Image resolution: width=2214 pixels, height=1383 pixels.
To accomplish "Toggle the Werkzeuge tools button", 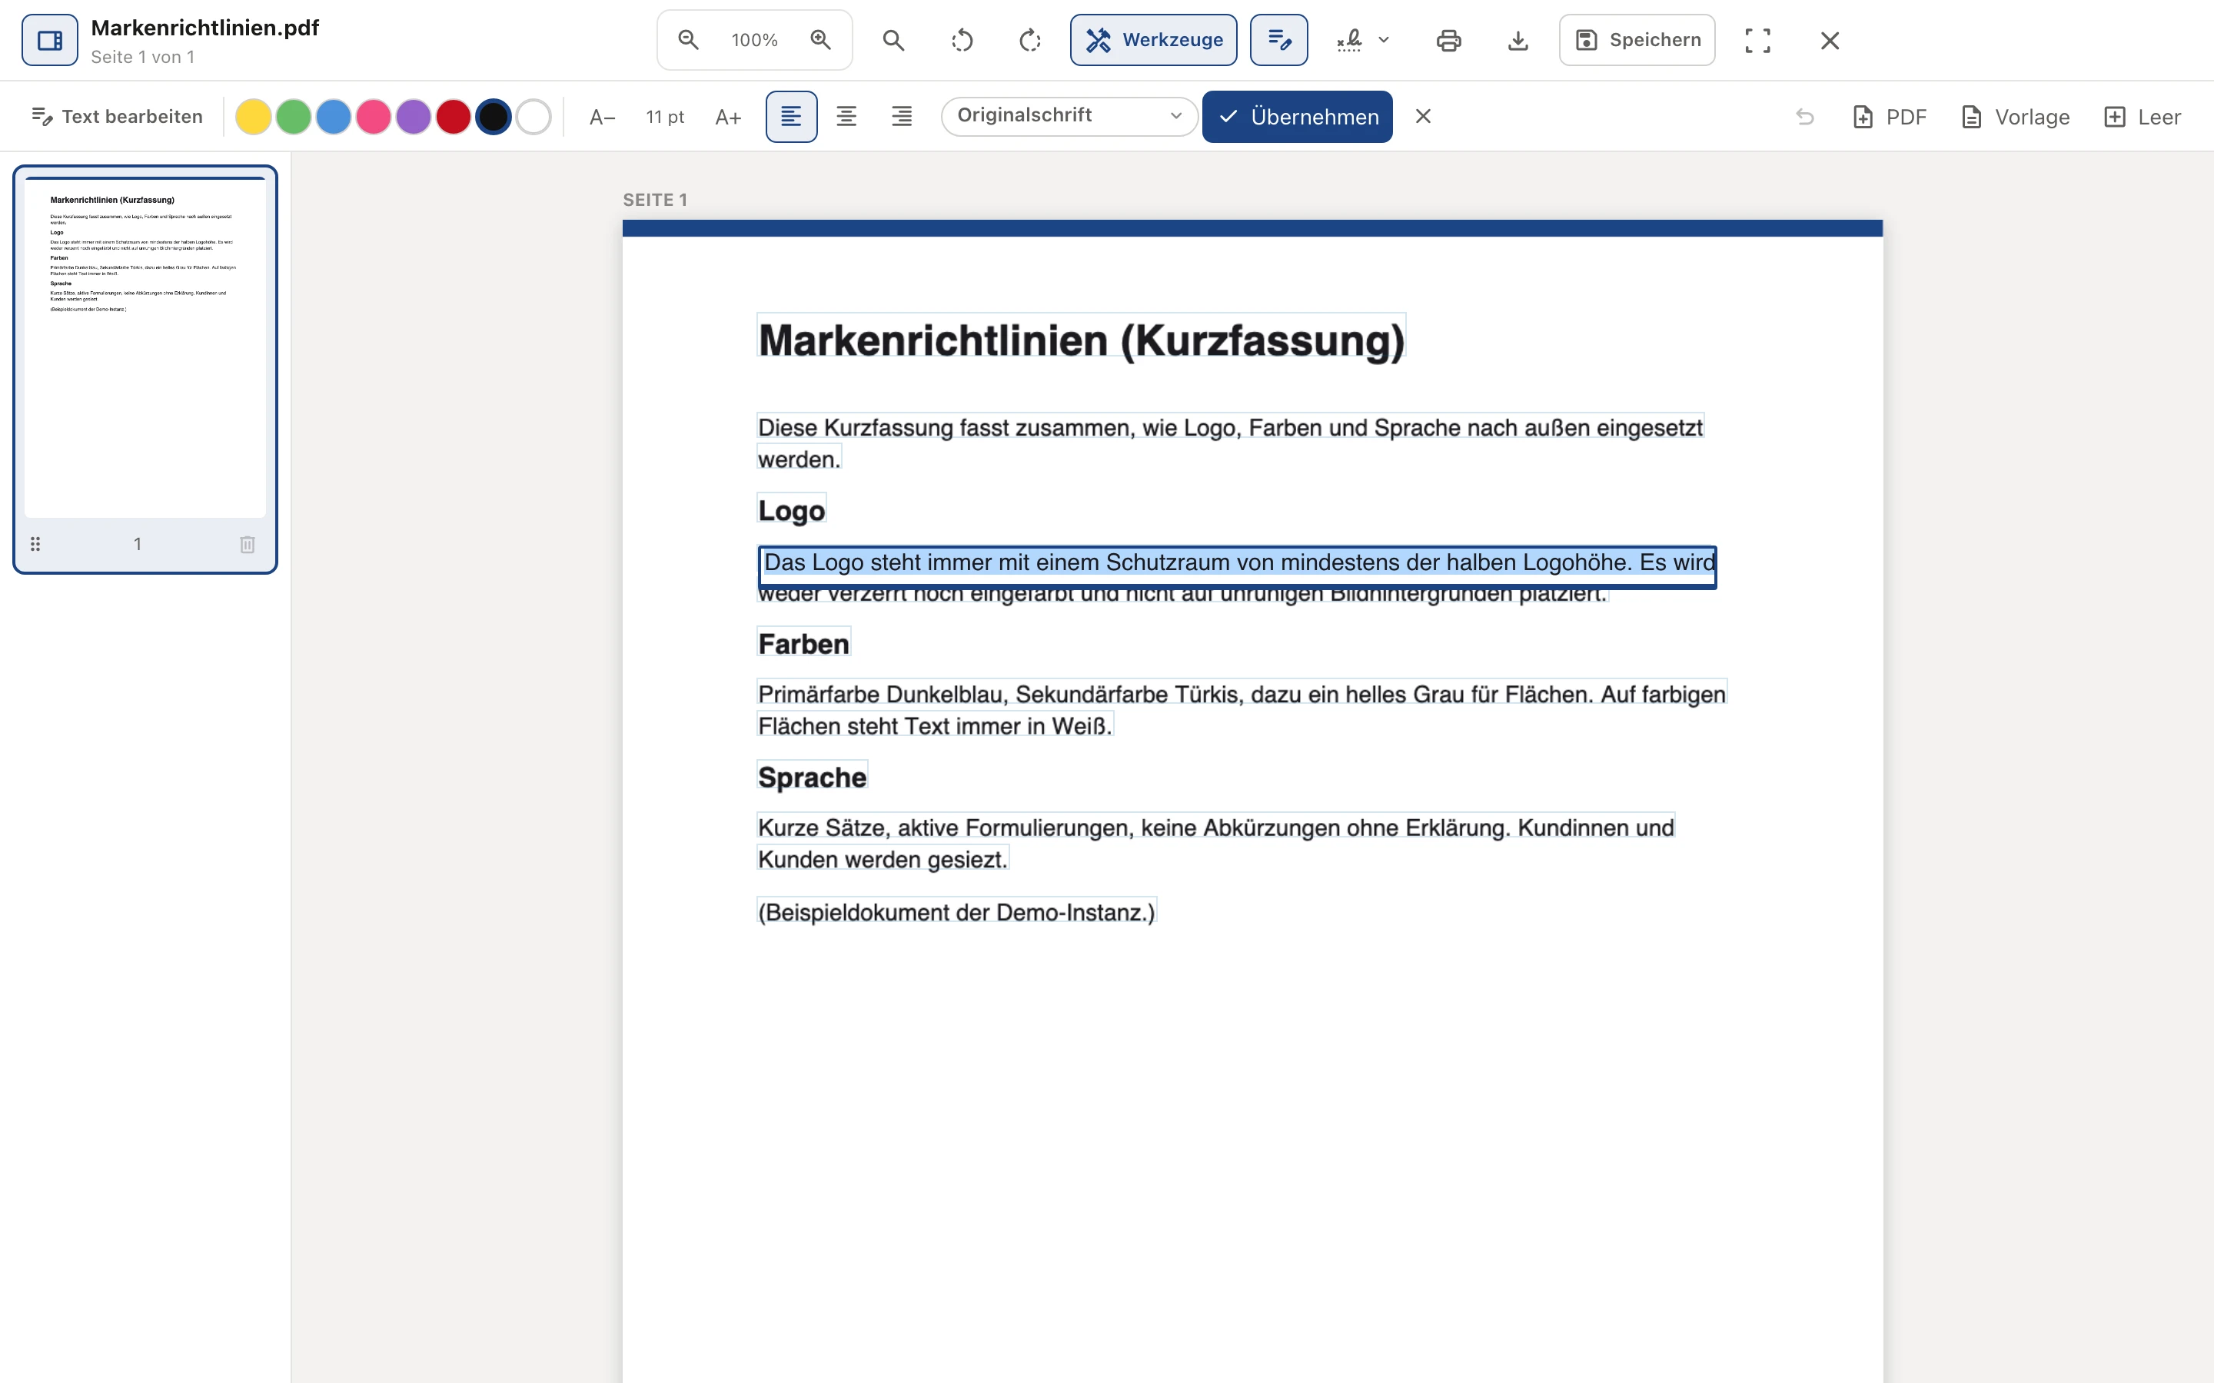I will point(1154,40).
